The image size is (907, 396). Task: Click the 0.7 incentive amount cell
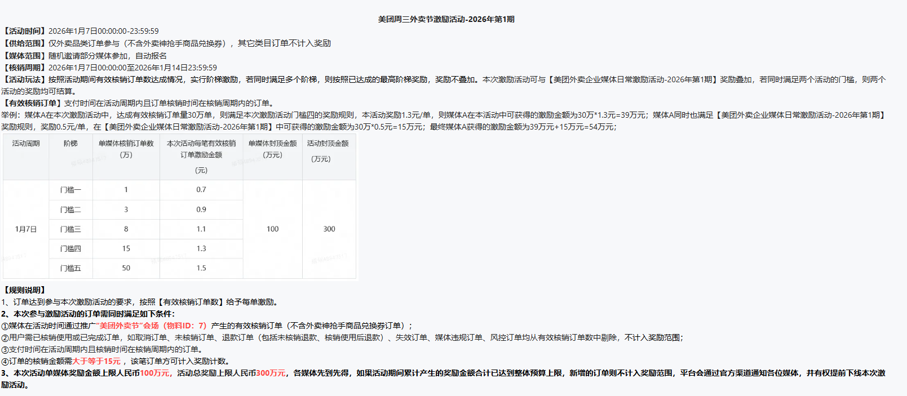coord(201,190)
